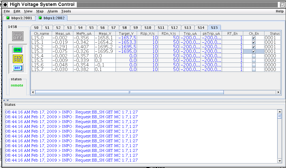The height and width of the screenshot is (168, 286).
Task: Click the Meas_uA column header
Action: 63,34
